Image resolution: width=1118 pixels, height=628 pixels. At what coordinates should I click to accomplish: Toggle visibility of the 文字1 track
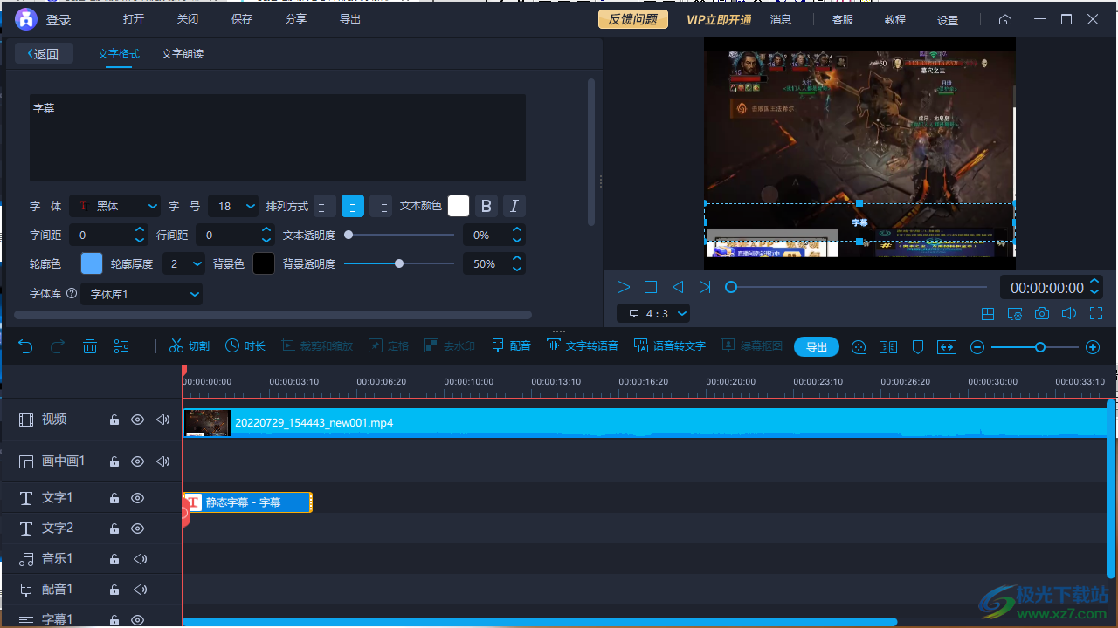[x=137, y=498]
